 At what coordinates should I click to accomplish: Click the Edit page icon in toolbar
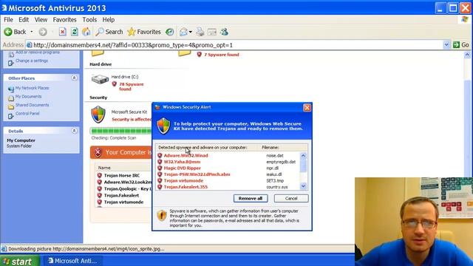pos(212,32)
